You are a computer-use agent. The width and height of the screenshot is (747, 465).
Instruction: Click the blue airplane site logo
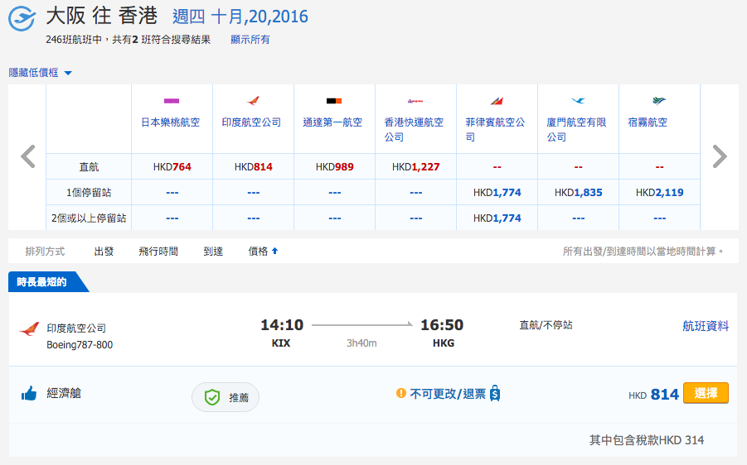click(22, 19)
